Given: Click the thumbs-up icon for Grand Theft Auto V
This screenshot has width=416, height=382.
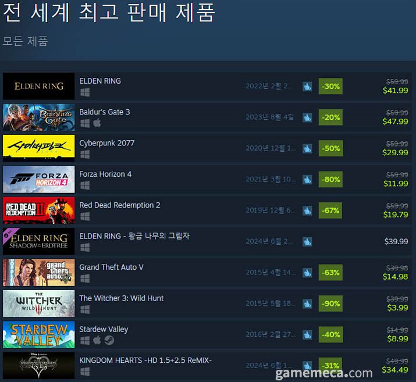Looking at the screenshot, I should pos(307,273).
